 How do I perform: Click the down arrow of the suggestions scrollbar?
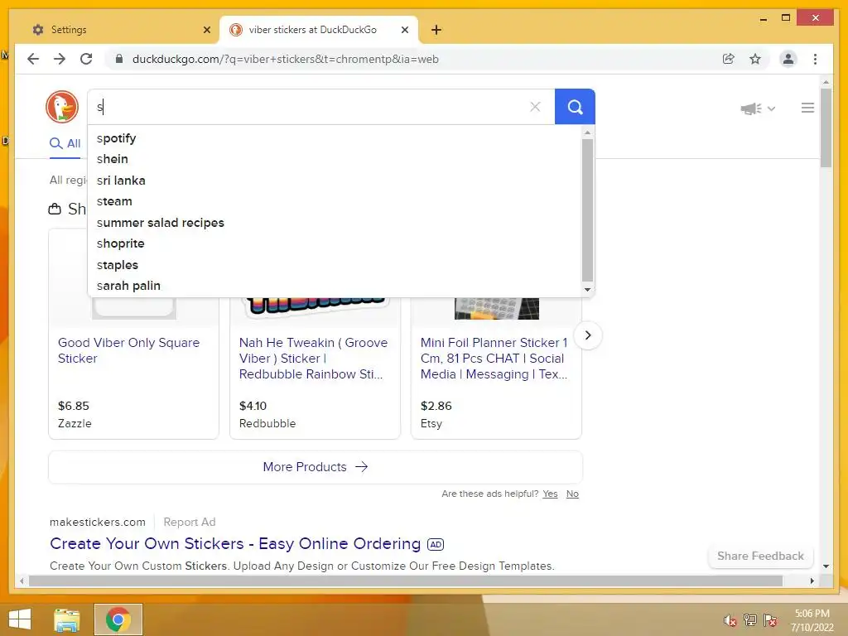click(587, 290)
